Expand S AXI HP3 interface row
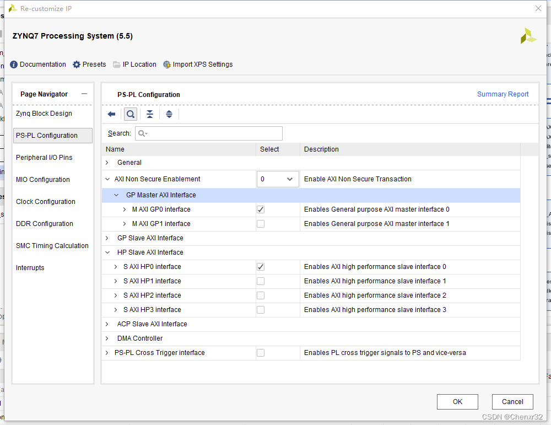The width and height of the screenshot is (551, 425). tap(116, 310)
